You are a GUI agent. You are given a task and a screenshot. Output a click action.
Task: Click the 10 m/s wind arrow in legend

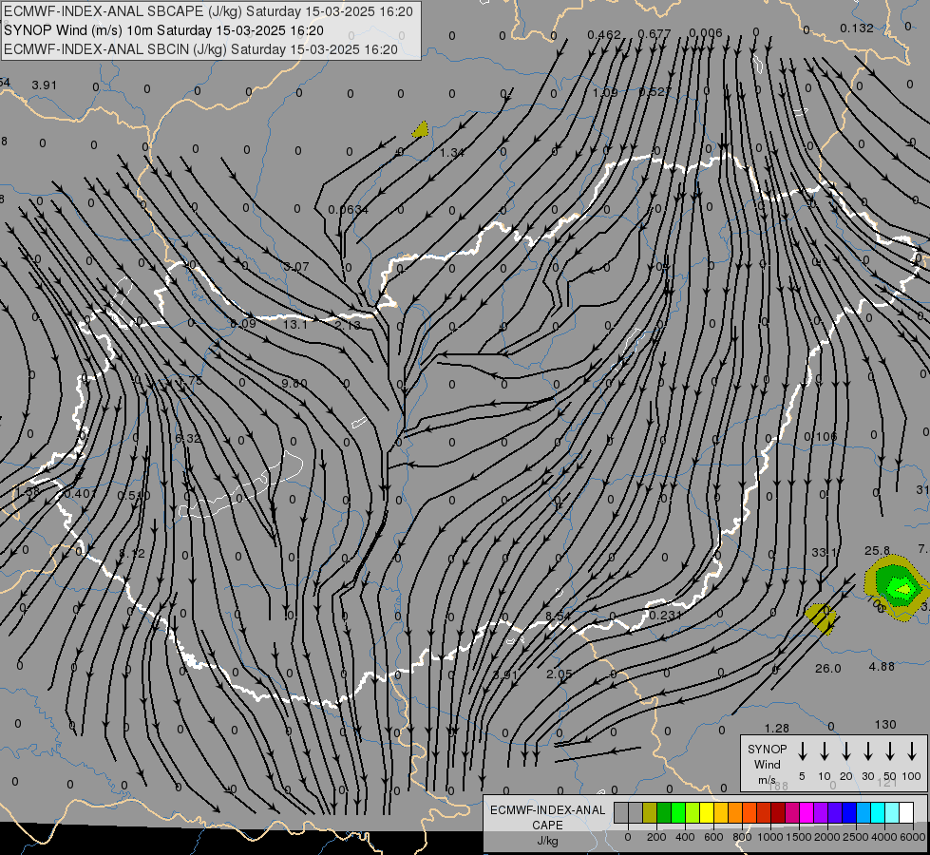click(825, 751)
